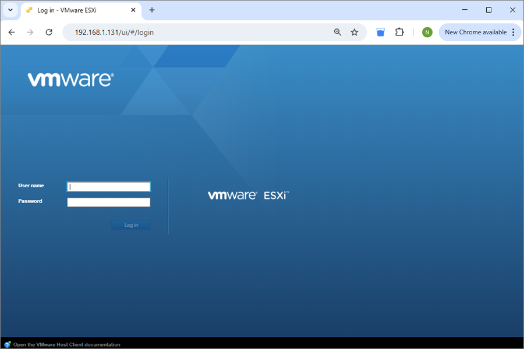Open the Extensions puzzle icon
The width and height of the screenshot is (524, 349).
click(x=399, y=32)
